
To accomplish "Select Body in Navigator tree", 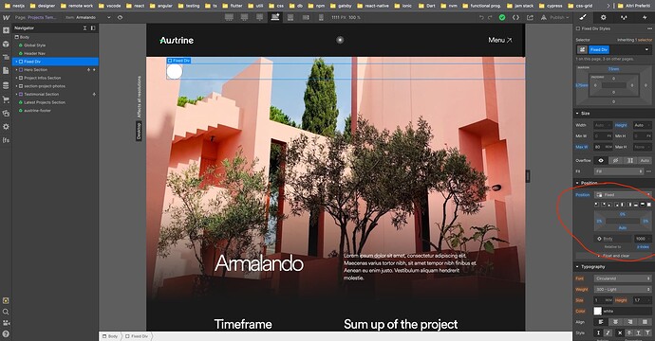I will 25,37.
